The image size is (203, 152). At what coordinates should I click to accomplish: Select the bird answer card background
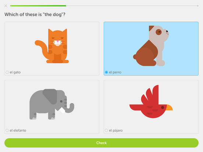151,107
